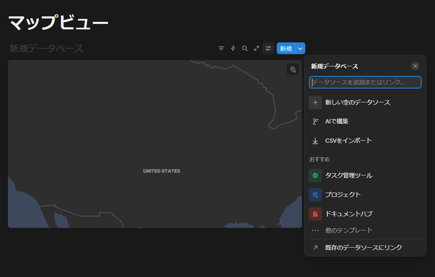
Task: Expand 他のテンプレート for more templates
Action: [x=349, y=230]
